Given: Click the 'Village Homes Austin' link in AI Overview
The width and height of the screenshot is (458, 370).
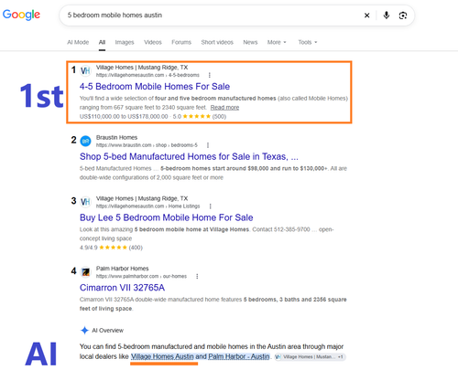Looking at the screenshot, I should pyautogui.click(x=162, y=356).
